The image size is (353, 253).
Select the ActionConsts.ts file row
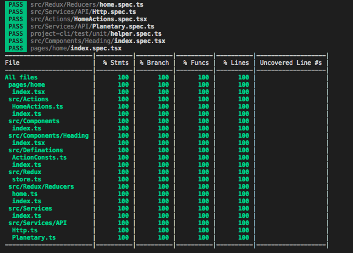coord(166,157)
